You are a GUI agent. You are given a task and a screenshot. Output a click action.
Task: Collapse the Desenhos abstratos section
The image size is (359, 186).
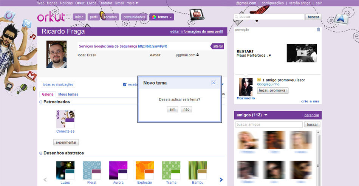(x=41, y=153)
